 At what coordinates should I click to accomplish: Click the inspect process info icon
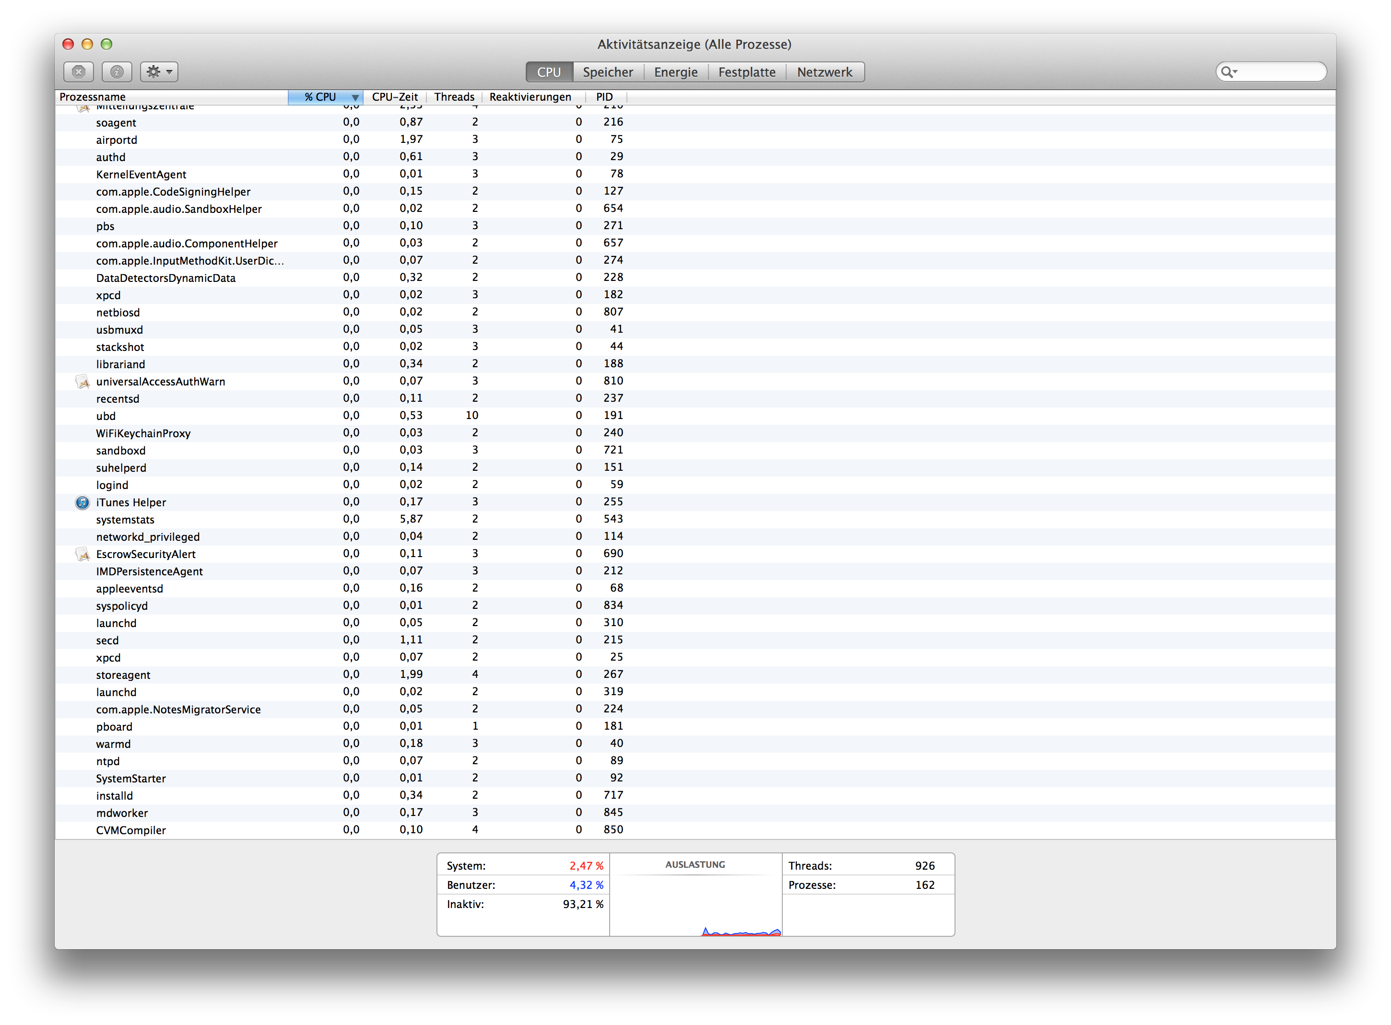tap(117, 72)
